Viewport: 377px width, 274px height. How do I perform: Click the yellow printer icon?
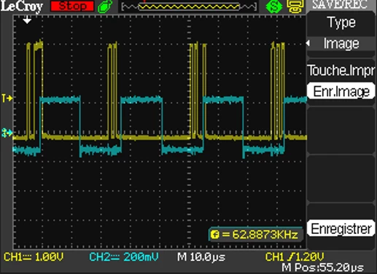click(295, 7)
